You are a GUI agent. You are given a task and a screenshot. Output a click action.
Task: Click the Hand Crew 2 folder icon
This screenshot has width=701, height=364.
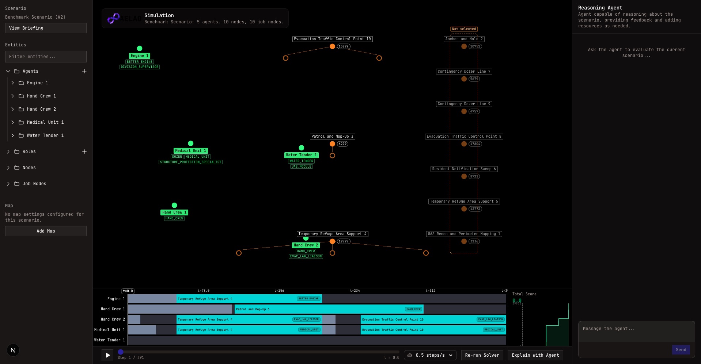click(x=21, y=109)
